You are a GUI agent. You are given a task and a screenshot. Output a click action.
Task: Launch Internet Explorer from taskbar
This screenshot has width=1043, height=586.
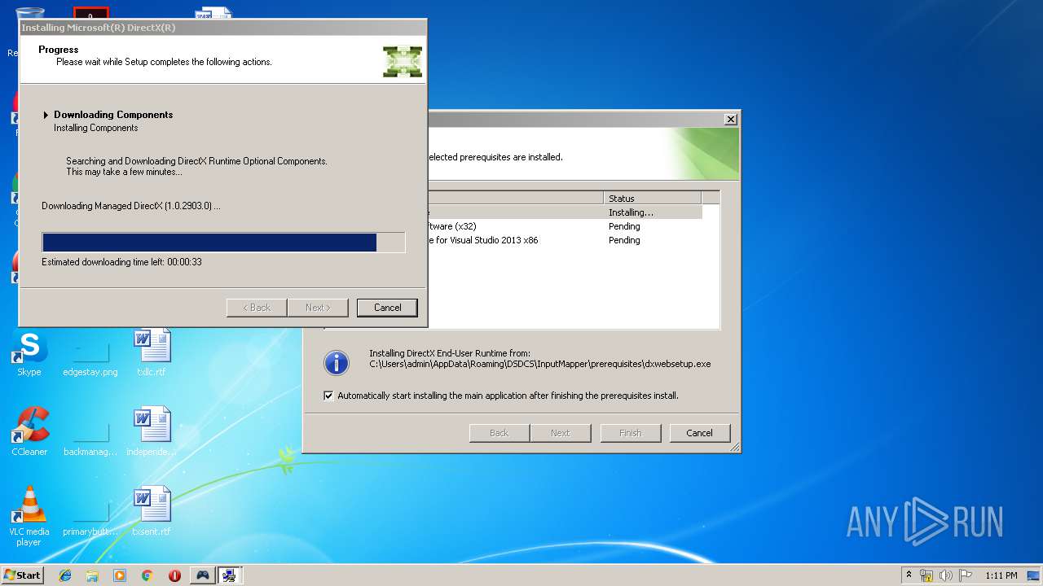65,575
